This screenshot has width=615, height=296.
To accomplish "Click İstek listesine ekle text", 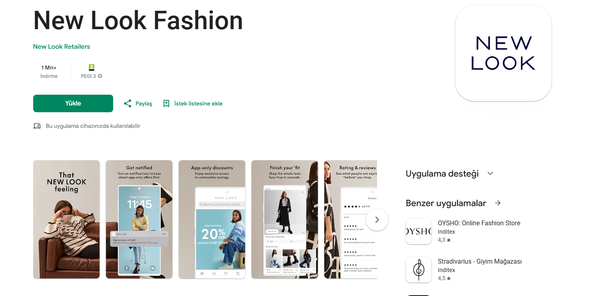I will [x=198, y=103].
